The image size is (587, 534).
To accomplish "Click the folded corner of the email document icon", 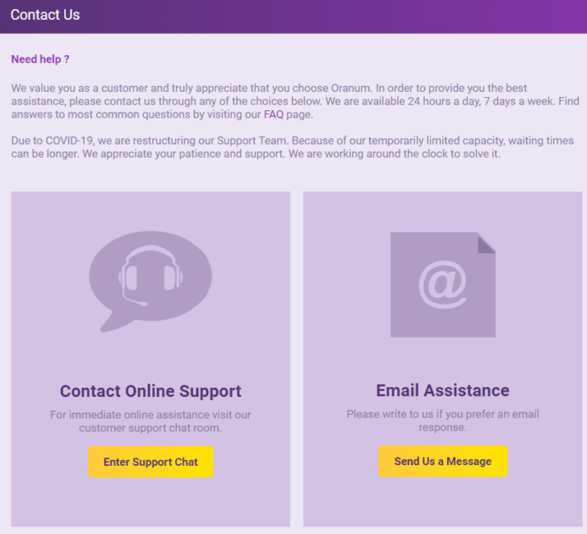I will pyautogui.click(x=486, y=242).
